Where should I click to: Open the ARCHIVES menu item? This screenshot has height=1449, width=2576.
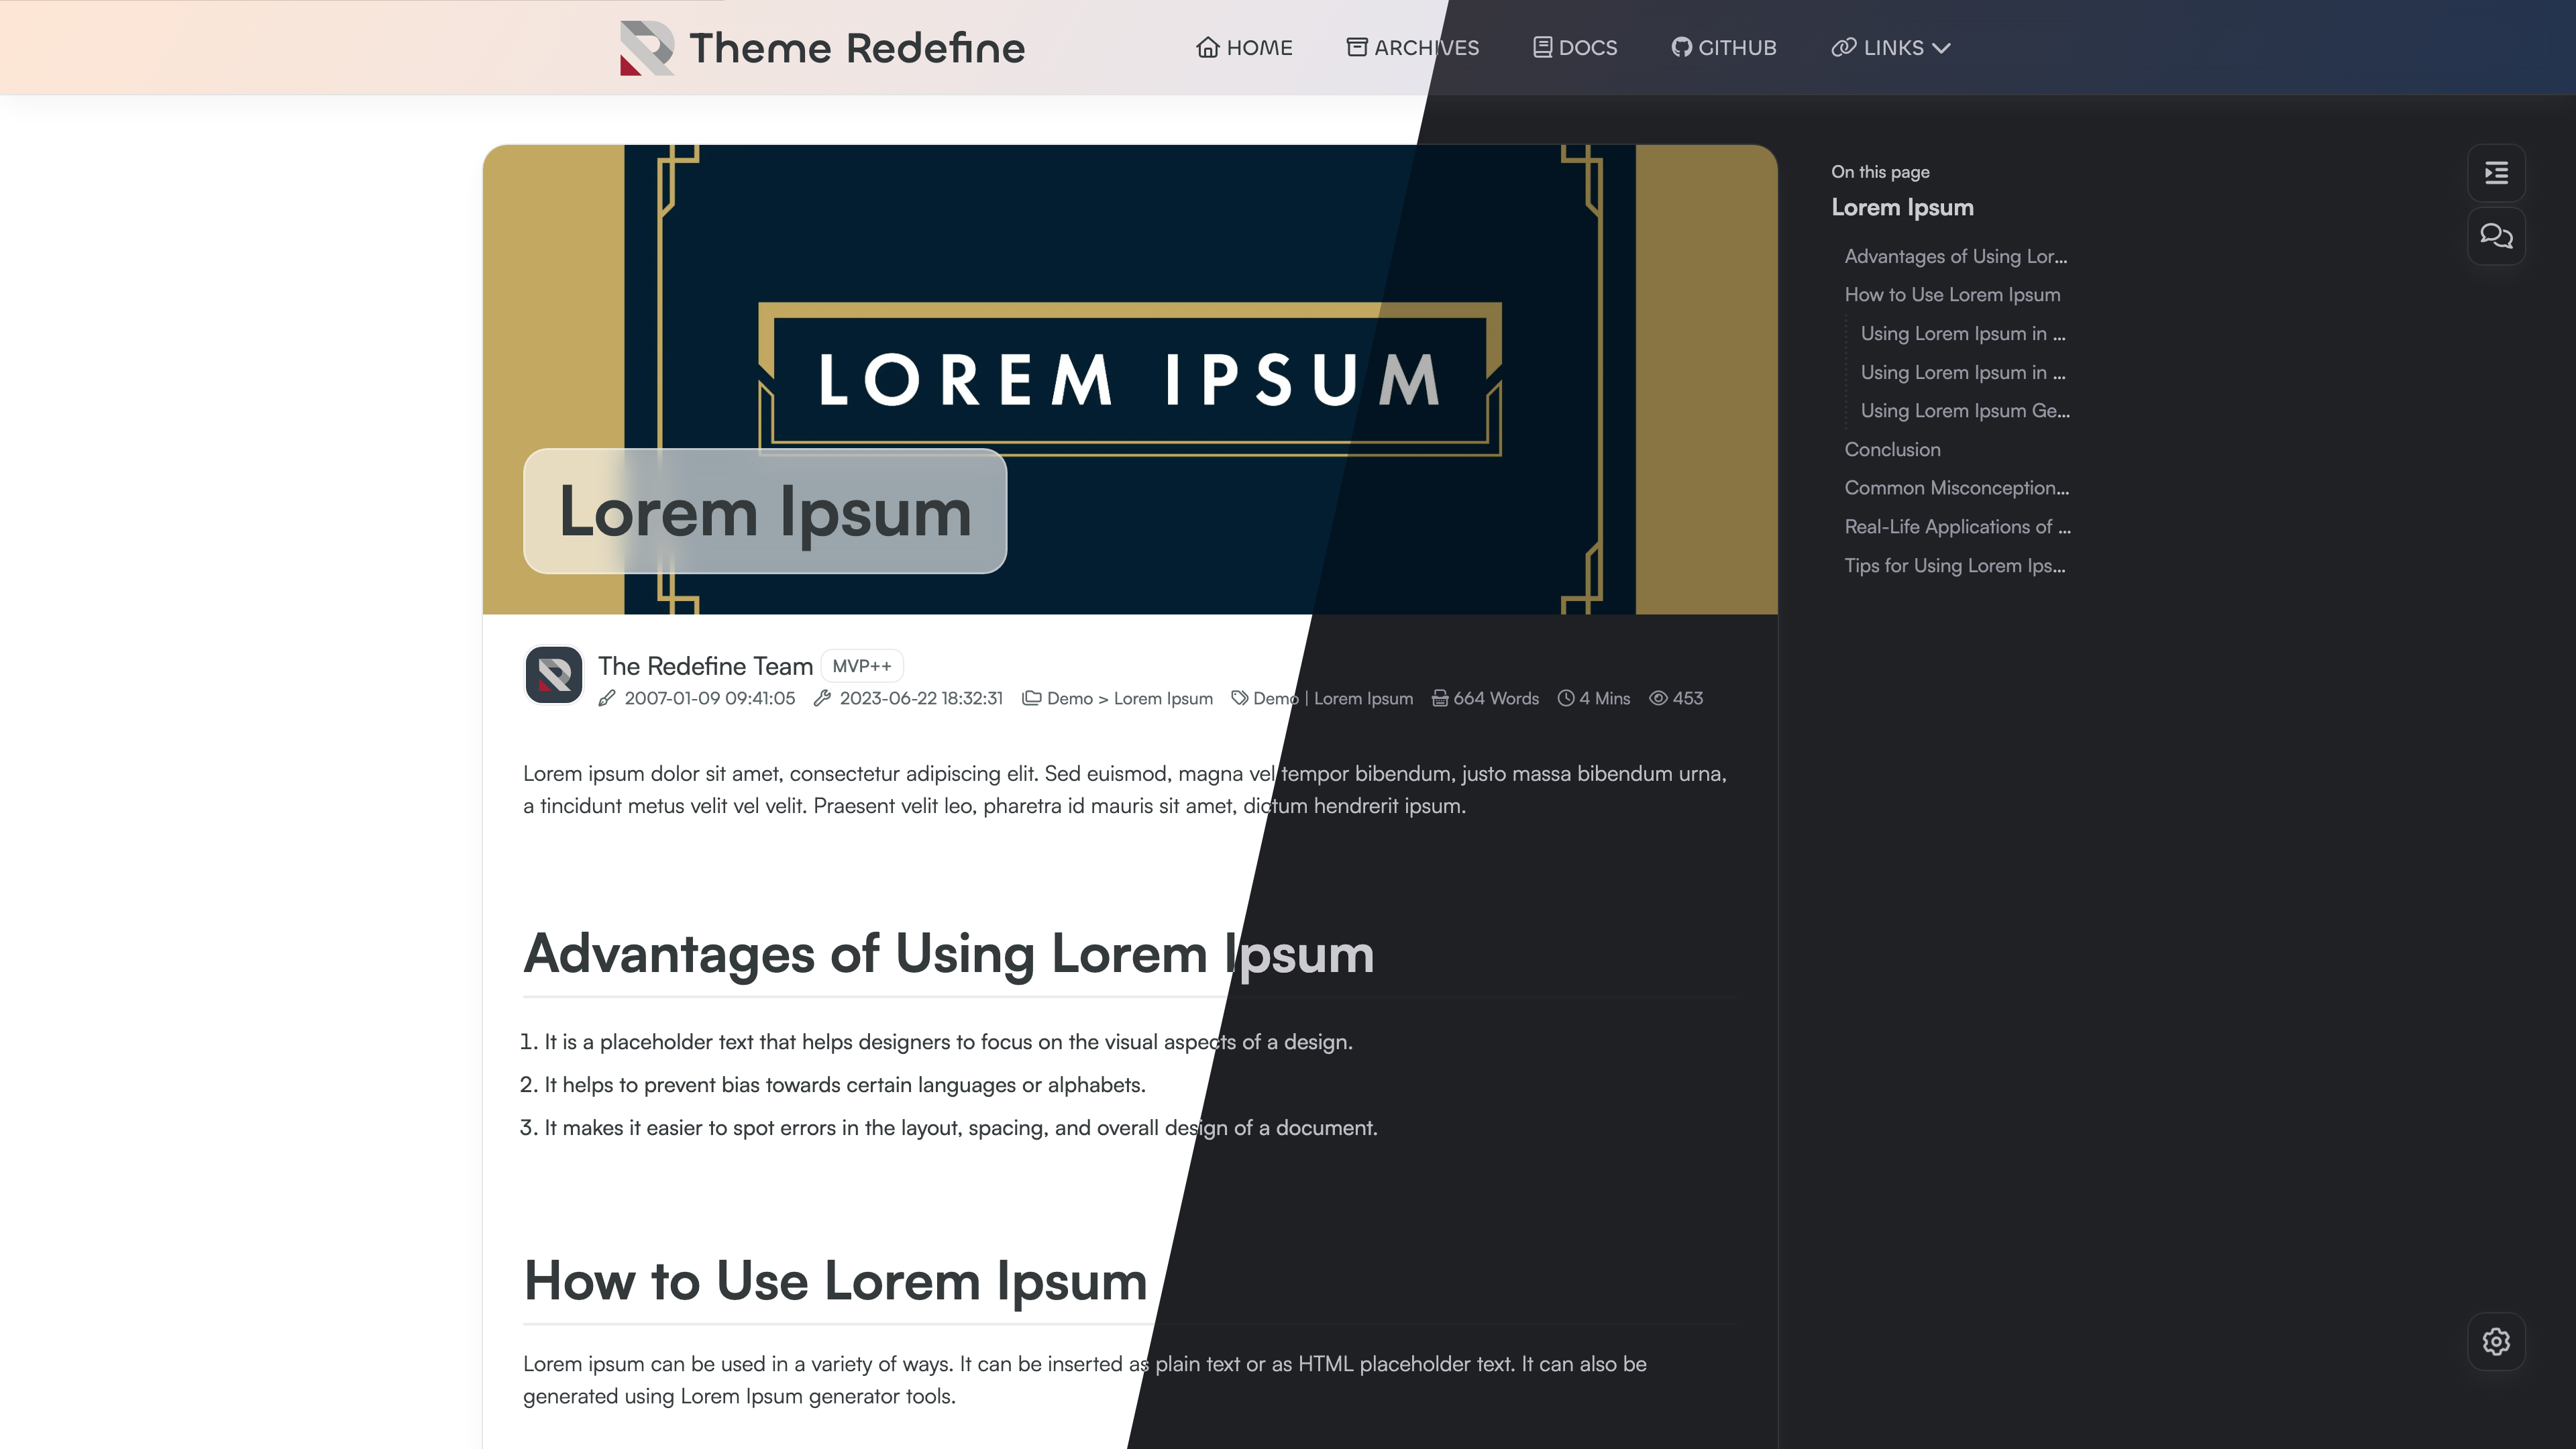1412,47
